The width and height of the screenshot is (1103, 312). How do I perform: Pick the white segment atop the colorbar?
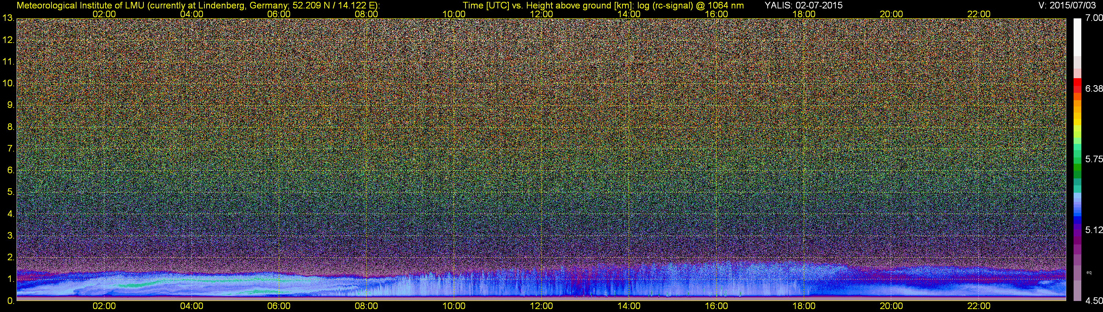coord(1077,36)
